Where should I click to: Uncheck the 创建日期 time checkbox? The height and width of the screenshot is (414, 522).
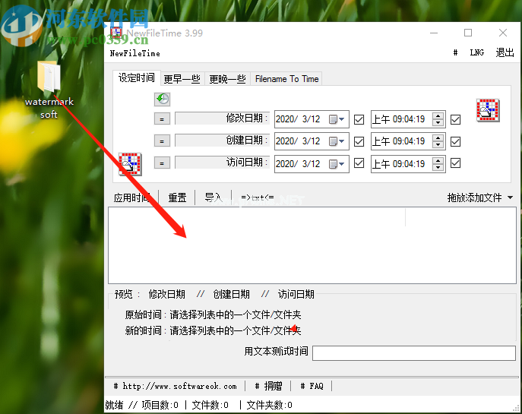pos(456,141)
